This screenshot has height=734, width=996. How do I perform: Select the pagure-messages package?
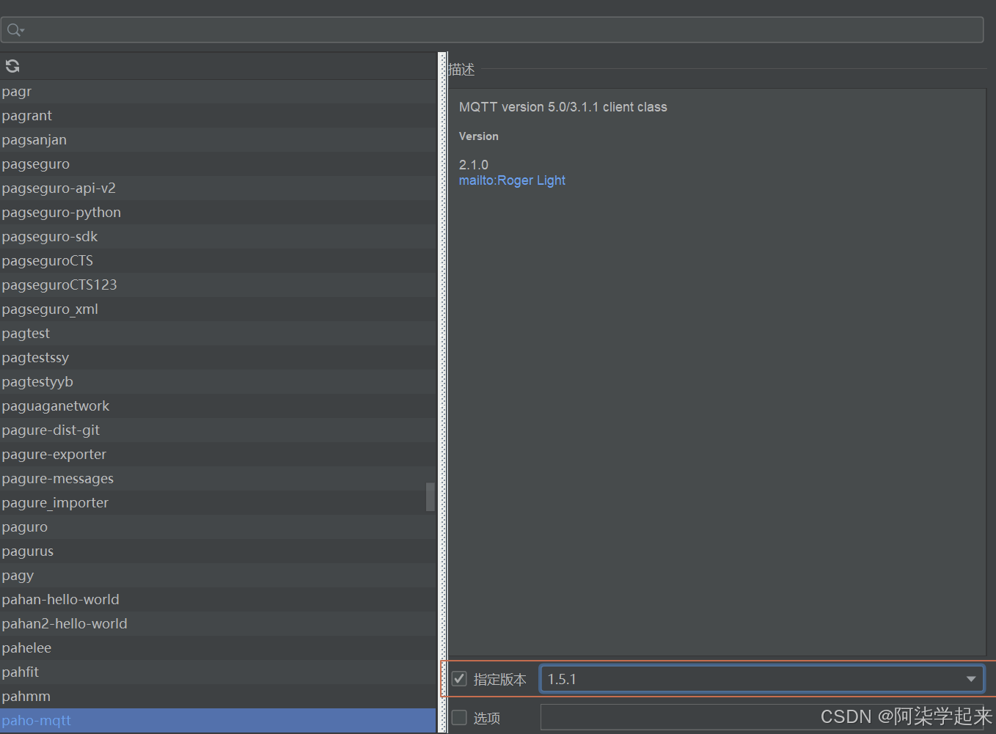tap(218, 478)
